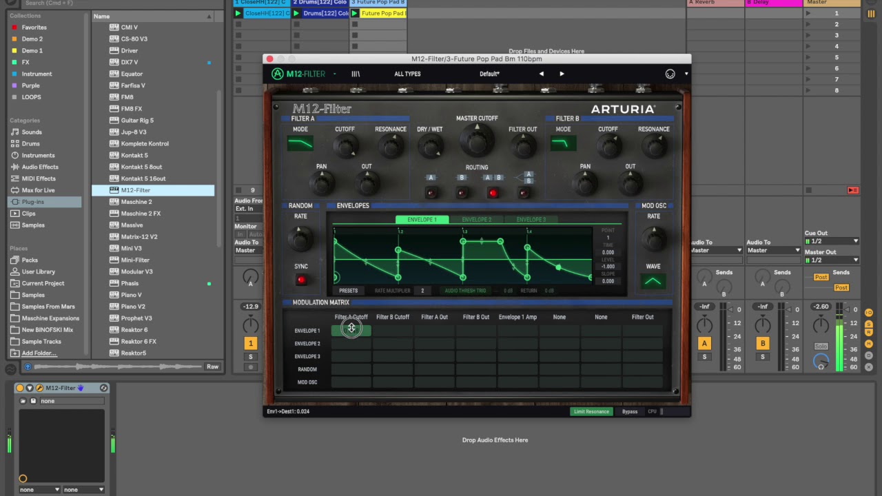Open the preset library browser icon
This screenshot has width=882, height=496.
(356, 74)
